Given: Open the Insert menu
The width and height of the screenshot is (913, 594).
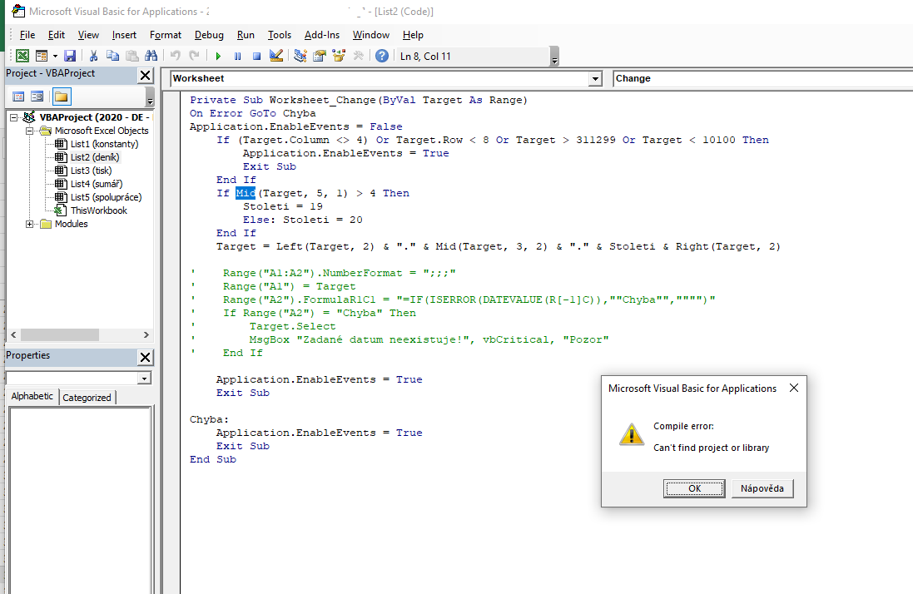Looking at the screenshot, I should pyautogui.click(x=124, y=35).
